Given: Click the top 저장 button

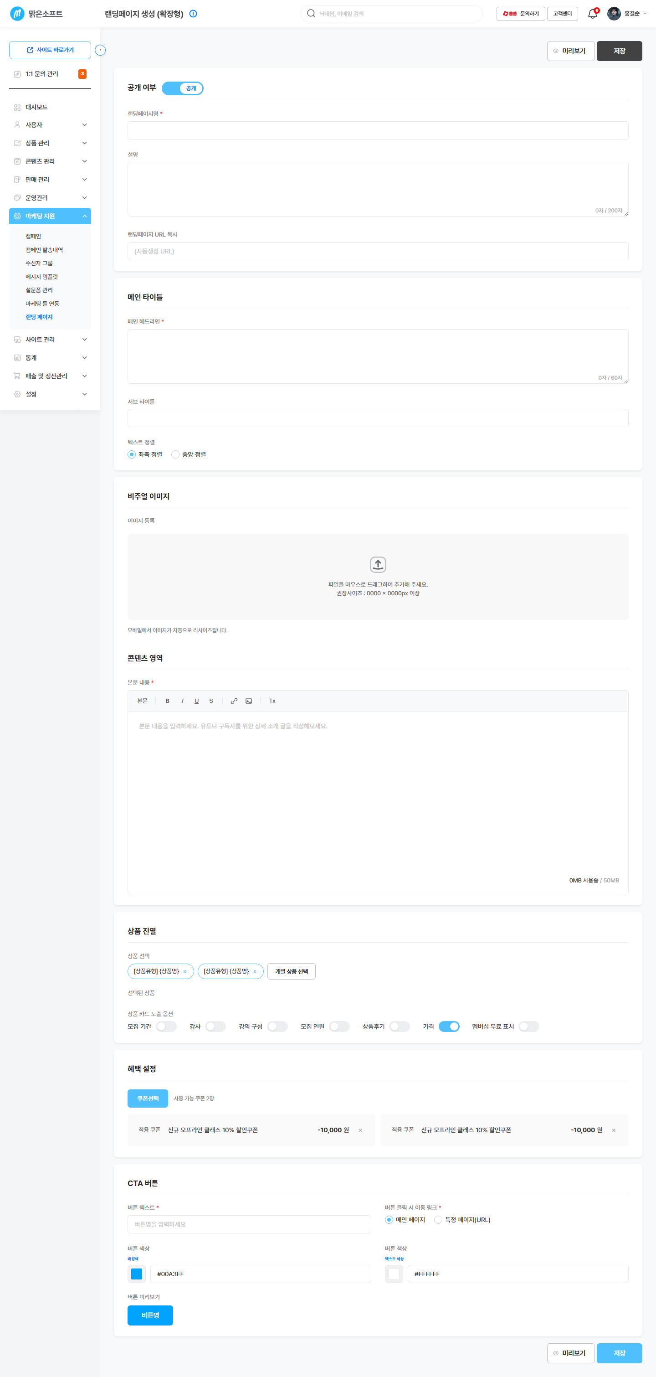Looking at the screenshot, I should pos(619,51).
